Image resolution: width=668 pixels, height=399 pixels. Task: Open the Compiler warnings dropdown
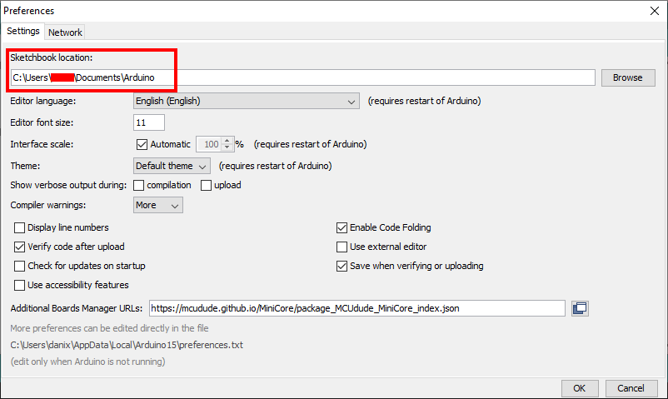(158, 205)
